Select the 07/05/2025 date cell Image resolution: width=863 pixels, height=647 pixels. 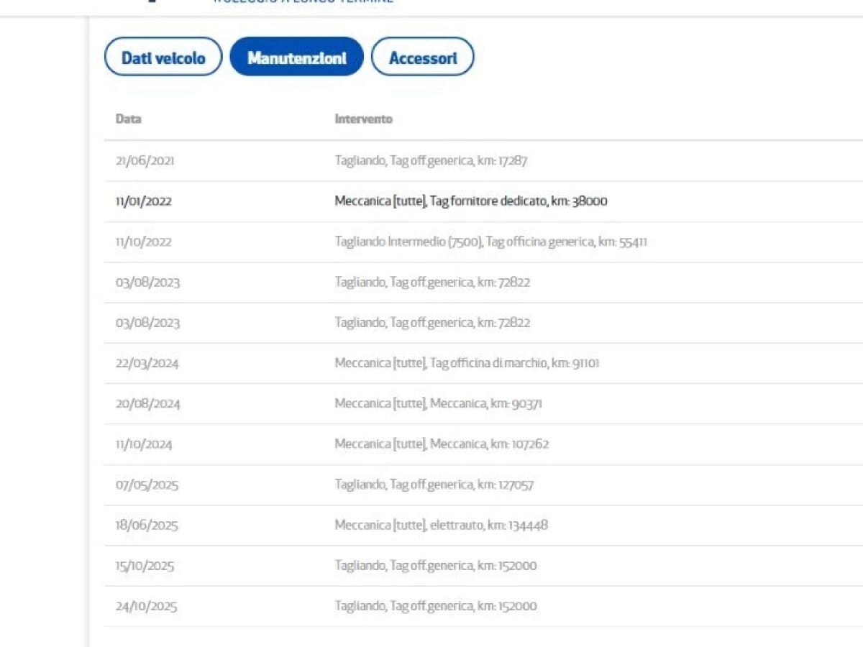(x=147, y=485)
